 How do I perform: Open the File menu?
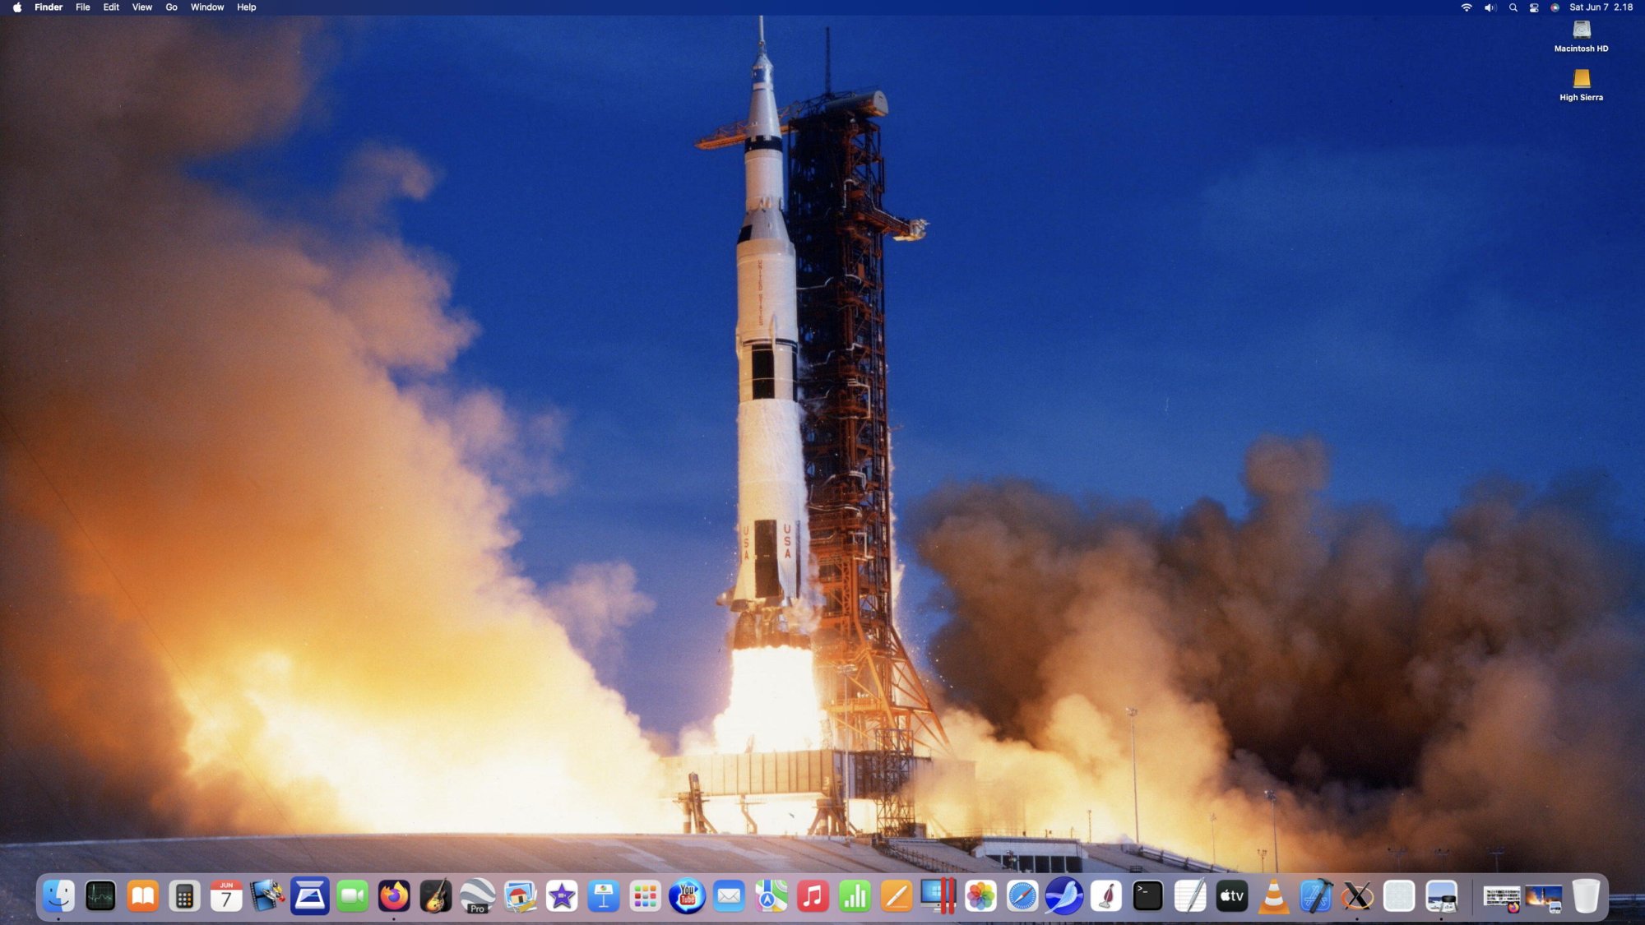(82, 7)
